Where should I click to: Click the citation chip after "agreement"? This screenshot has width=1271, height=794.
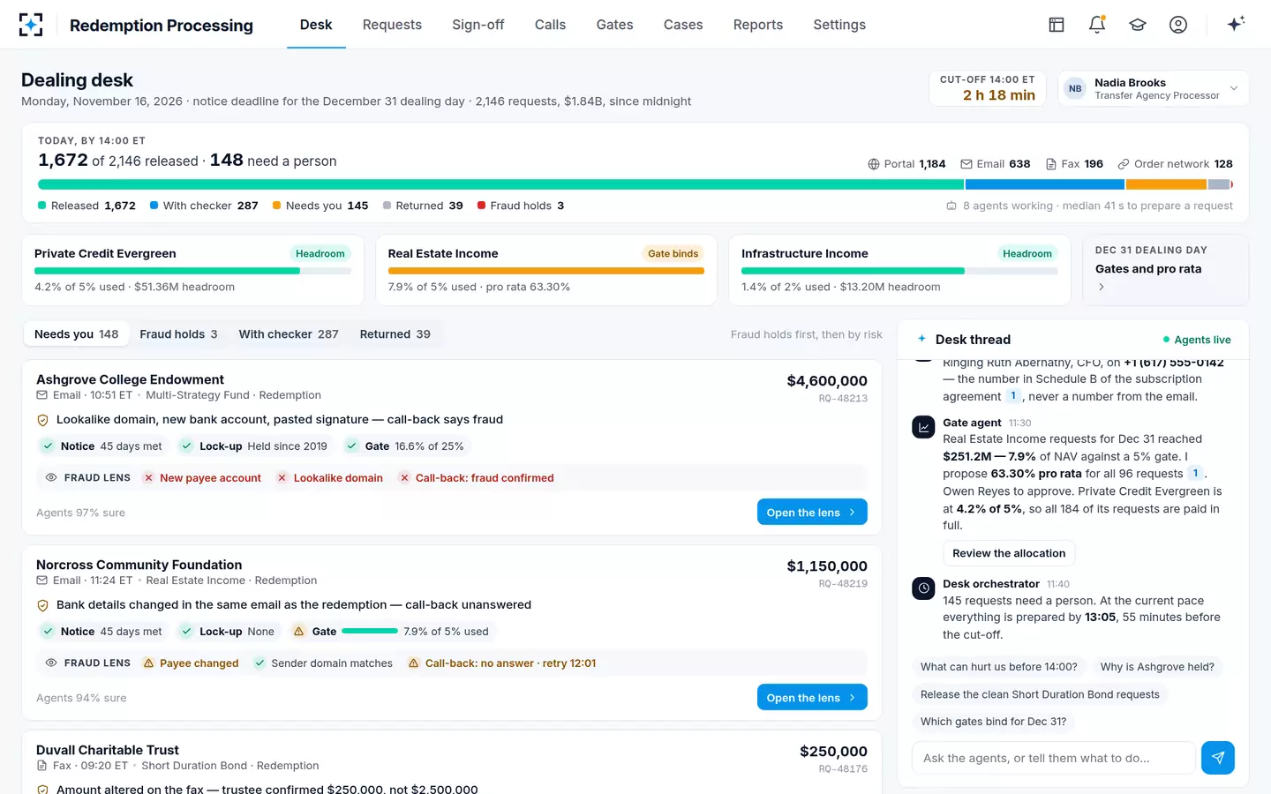pos(1013,396)
